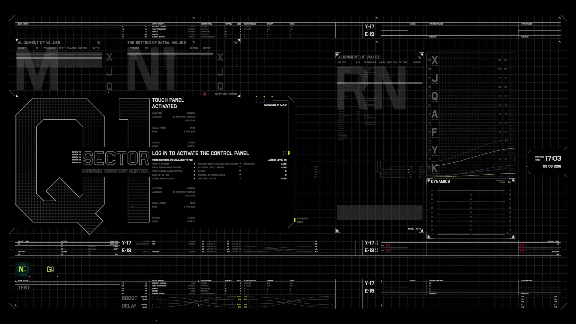Click gray bar under Setting of Initial Values headers
The image size is (576, 324).
(x=170, y=54)
